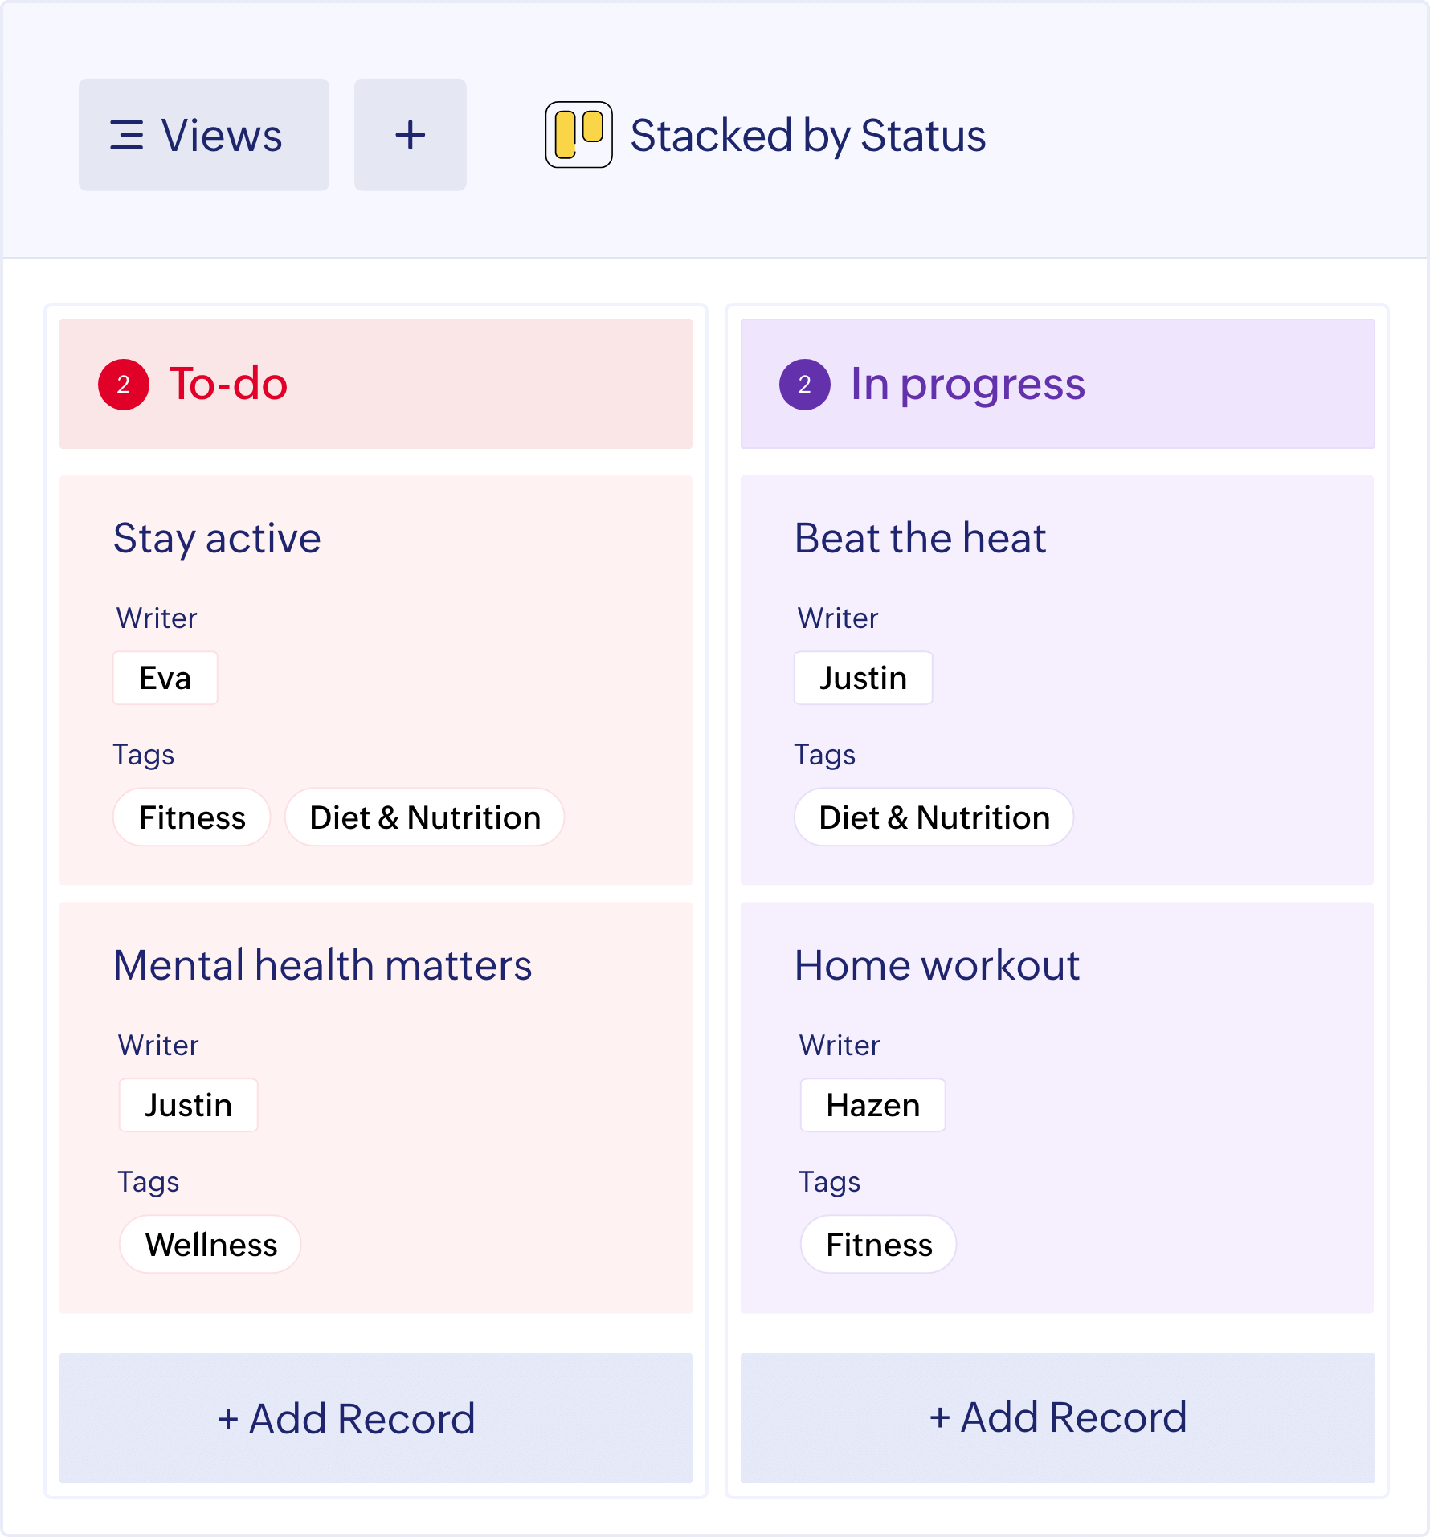This screenshot has width=1430, height=1537.
Task: Select the In progress column label
Action: pos(968,385)
